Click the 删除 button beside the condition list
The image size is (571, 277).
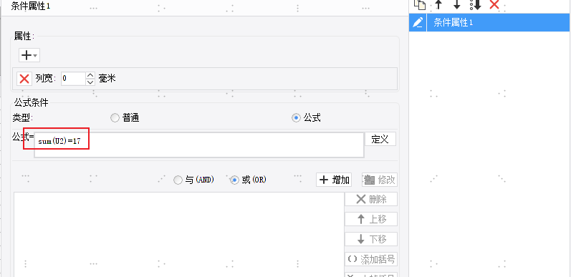(371, 199)
